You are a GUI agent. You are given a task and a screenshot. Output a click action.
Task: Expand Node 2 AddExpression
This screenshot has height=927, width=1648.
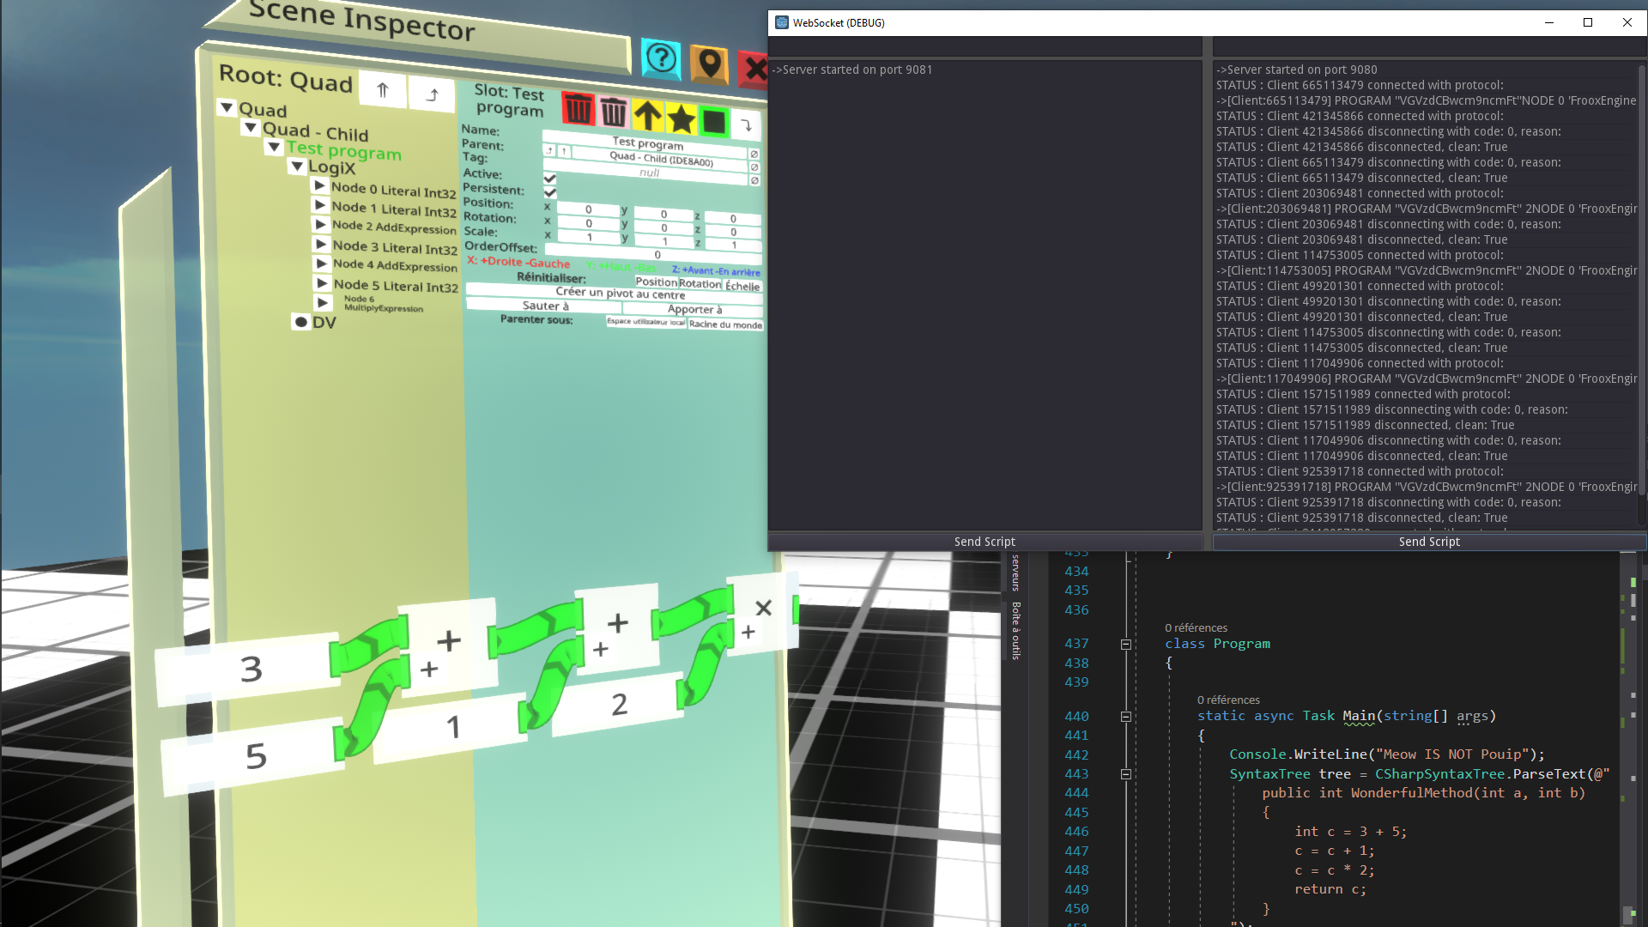point(320,224)
